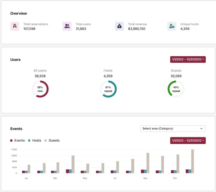Open the Users section date range dropdown

[x=188, y=59]
